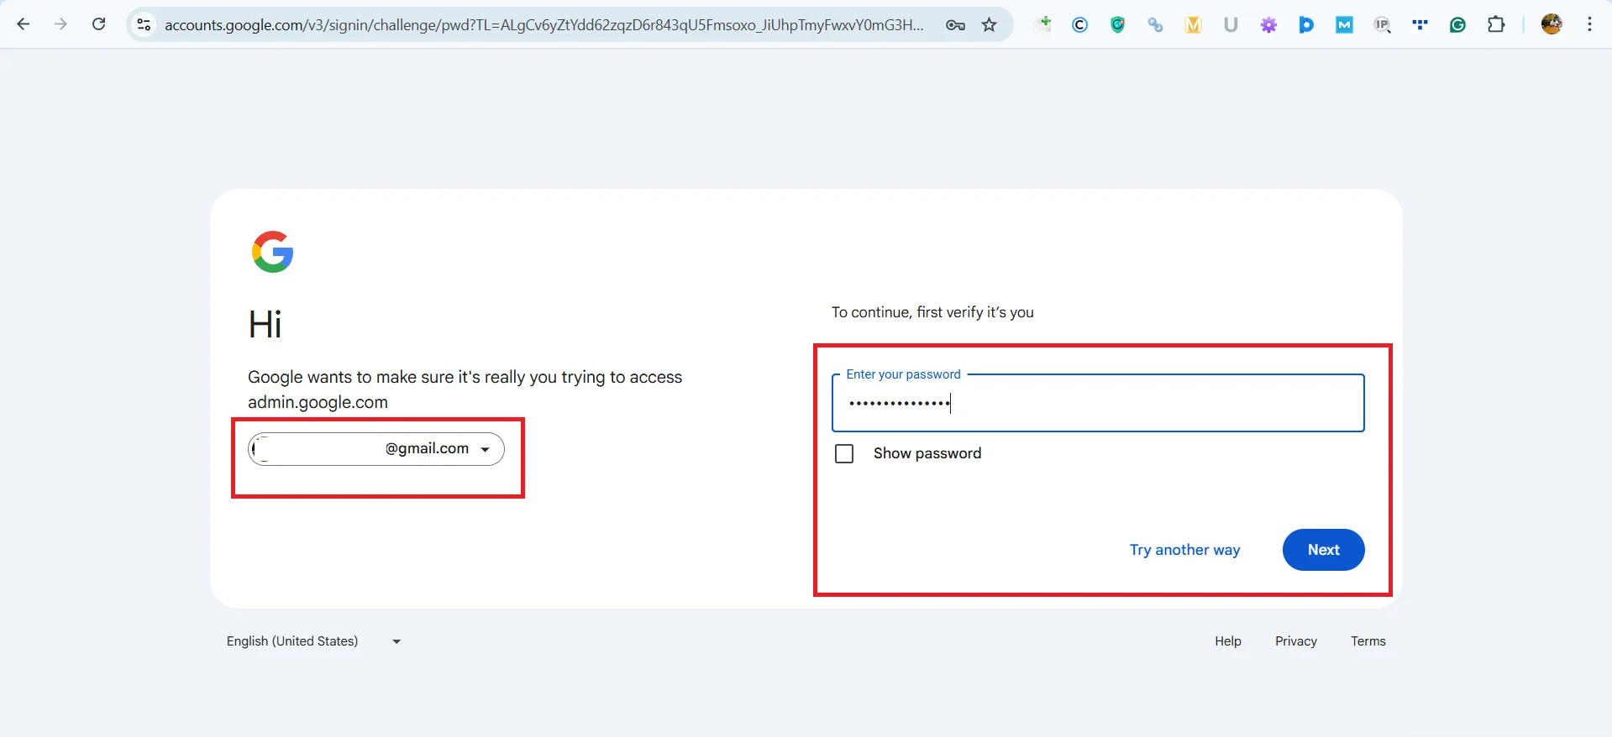Switch account via the gmail.com dropdown

click(376, 449)
